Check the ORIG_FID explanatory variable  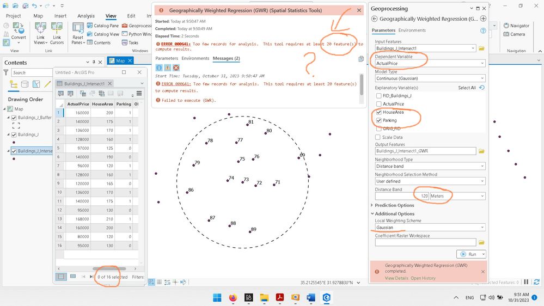tap(379, 128)
